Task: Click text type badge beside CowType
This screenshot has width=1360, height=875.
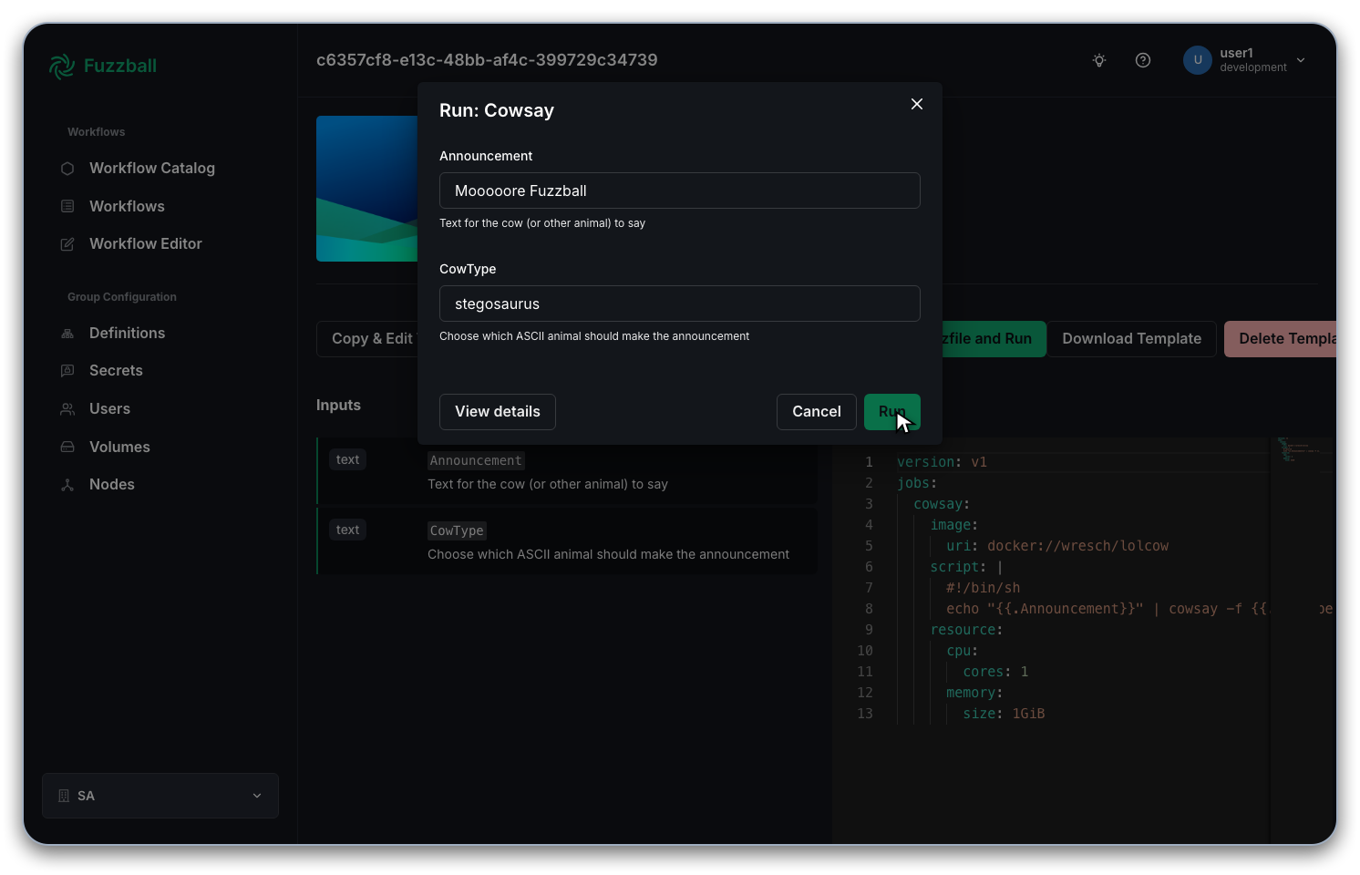Action: point(347,530)
